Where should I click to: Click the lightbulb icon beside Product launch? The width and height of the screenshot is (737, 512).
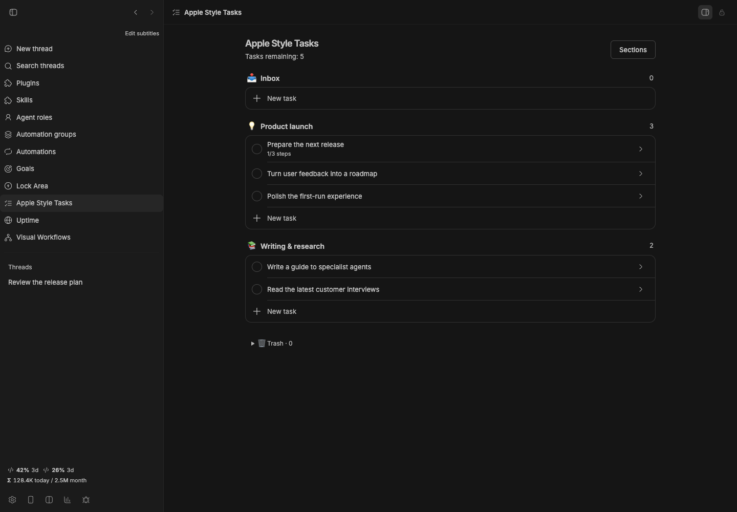[252, 126]
